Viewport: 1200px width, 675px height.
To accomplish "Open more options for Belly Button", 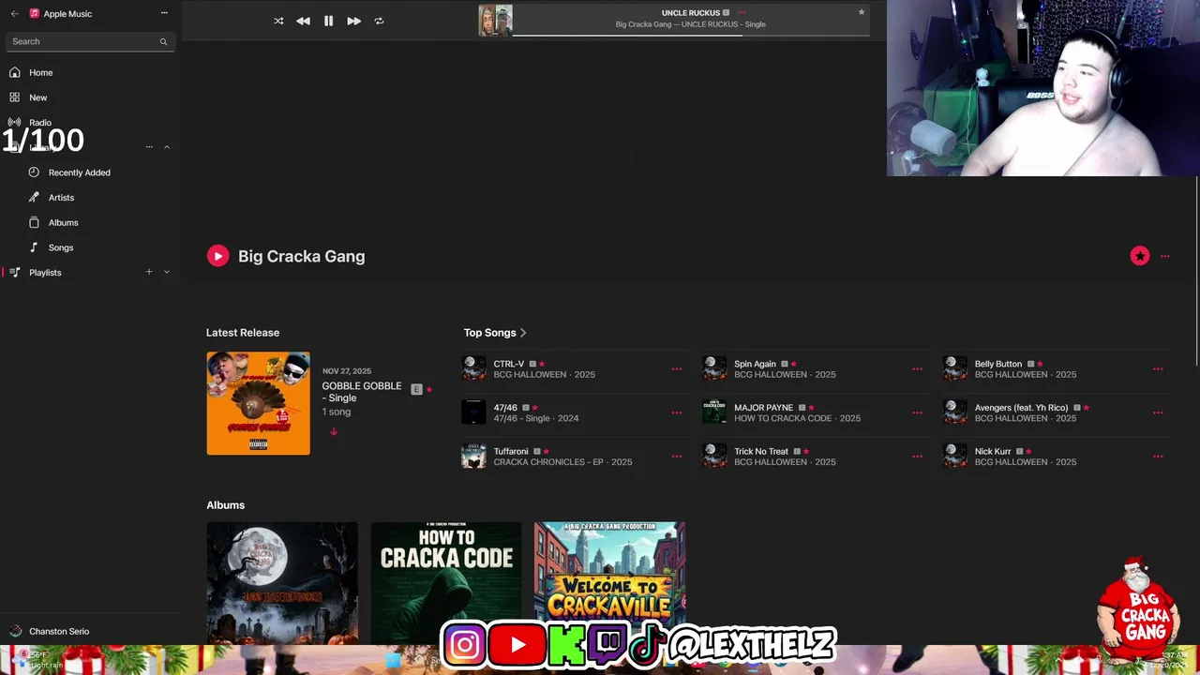I will coord(1158,369).
